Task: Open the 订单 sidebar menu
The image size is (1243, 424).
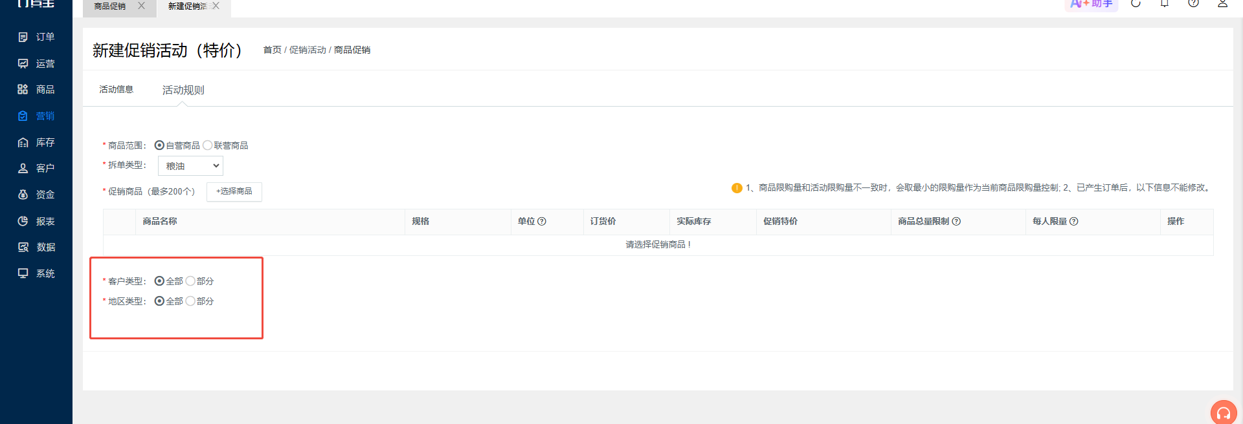Action: click(x=36, y=37)
